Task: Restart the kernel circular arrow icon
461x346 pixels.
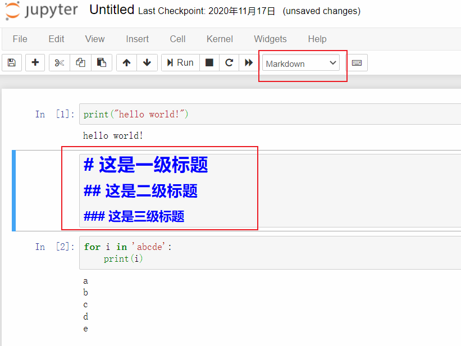Action: tap(229, 63)
